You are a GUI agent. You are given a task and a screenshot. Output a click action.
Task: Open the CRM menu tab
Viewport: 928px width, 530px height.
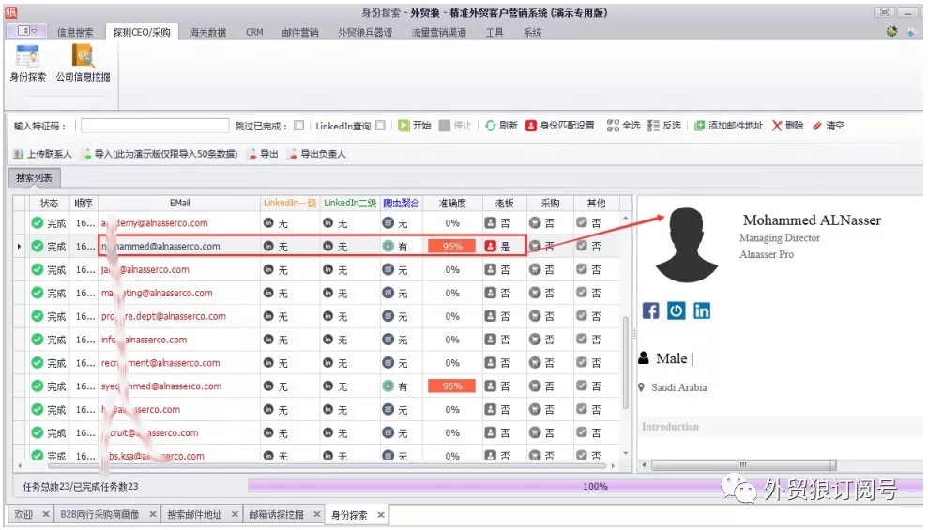tap(254, 33)
